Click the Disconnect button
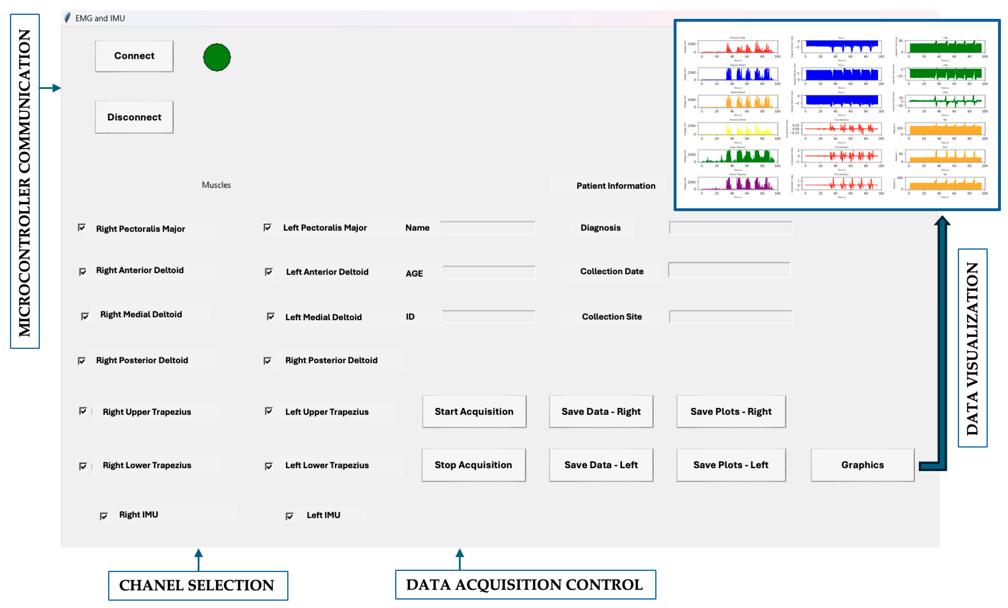 (134, 117)
